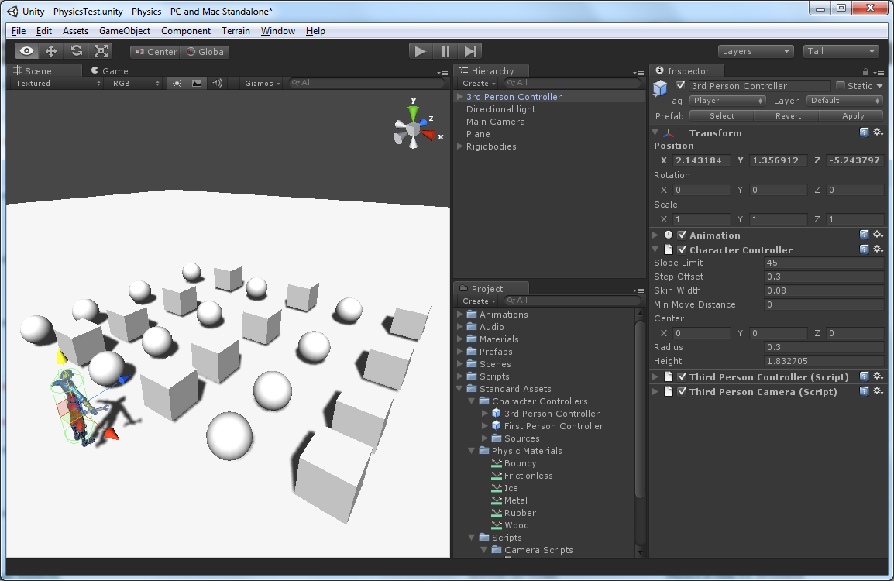Open the Tall layout dropdown

pos(841,51)
